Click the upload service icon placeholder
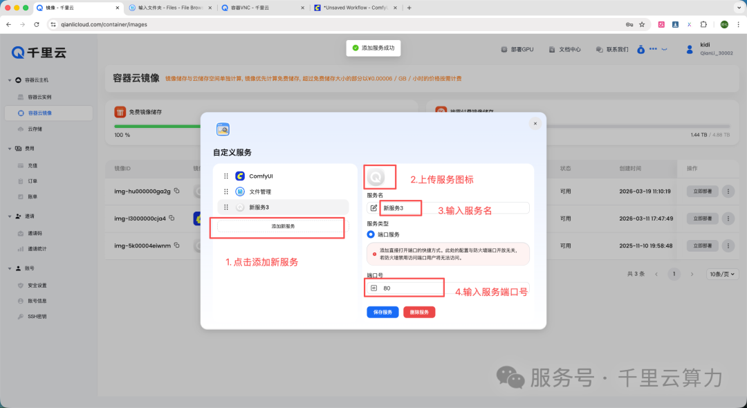Viewport: 747px width, 408px height. (x=376, y=178)
